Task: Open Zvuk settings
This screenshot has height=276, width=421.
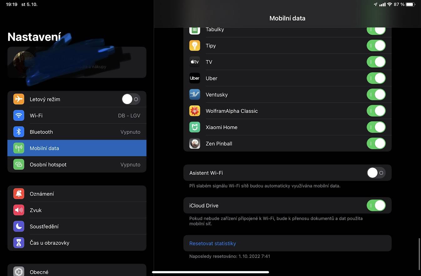Action: 77,210
